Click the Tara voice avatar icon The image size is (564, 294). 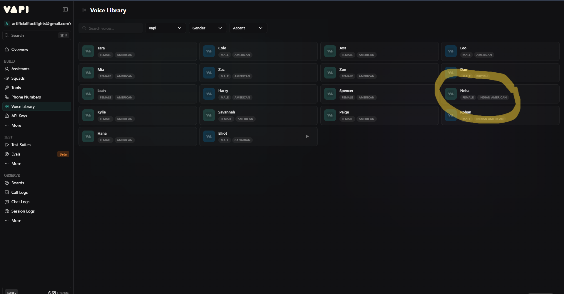pyautogui.click(x=88, y=51)
